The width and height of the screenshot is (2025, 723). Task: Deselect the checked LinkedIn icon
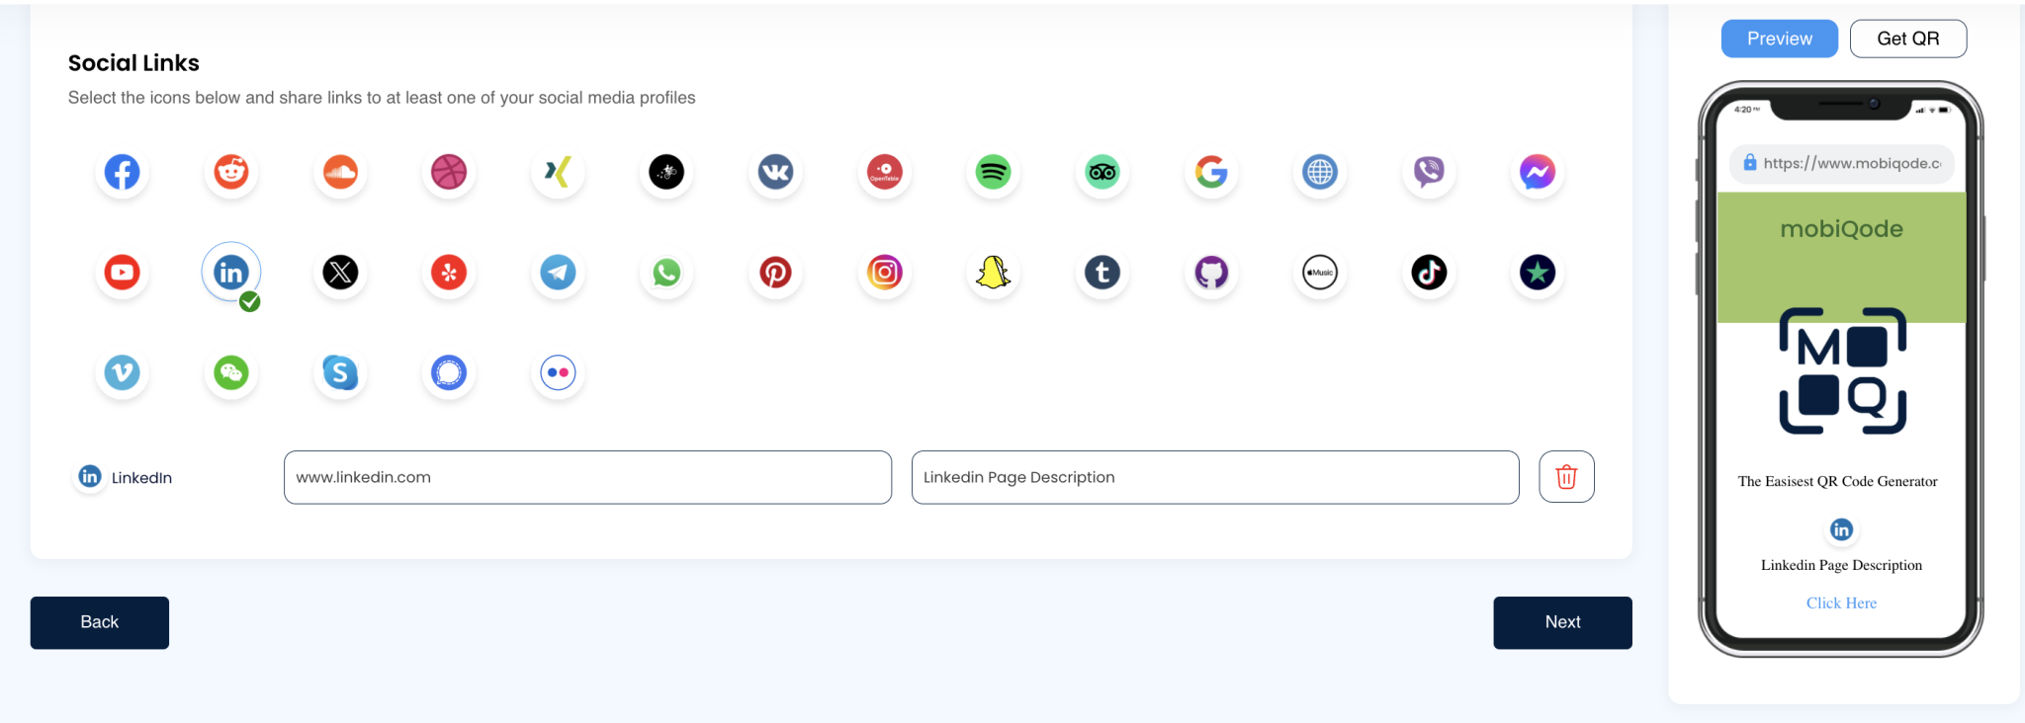click(231, 273)
